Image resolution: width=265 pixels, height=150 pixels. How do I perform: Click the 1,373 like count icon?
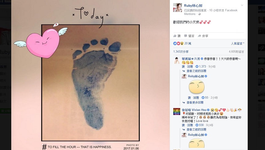click(197, 67)
